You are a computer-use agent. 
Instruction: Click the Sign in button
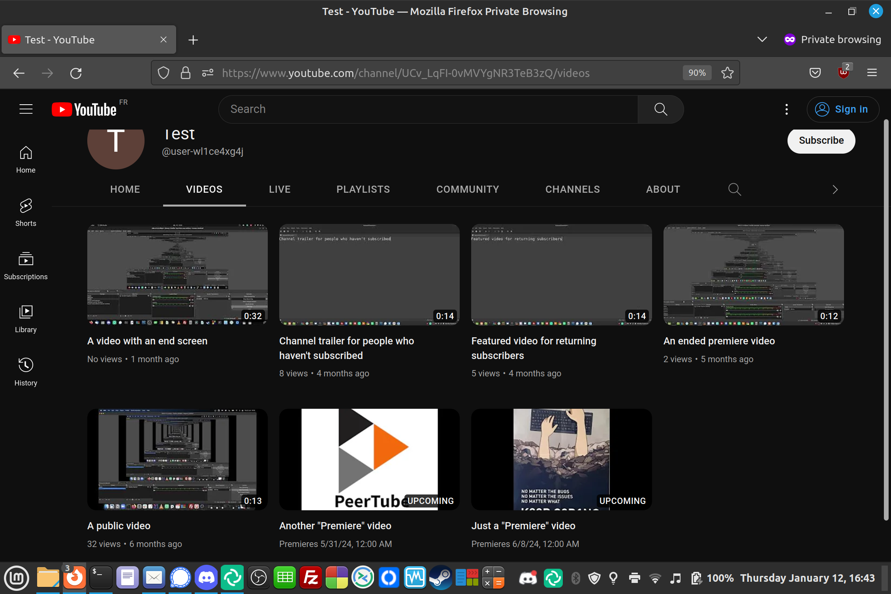[843, 109]
